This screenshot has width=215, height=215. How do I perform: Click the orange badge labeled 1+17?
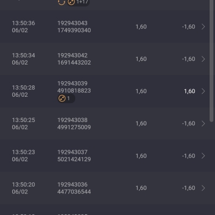click(x=78, y=2)
